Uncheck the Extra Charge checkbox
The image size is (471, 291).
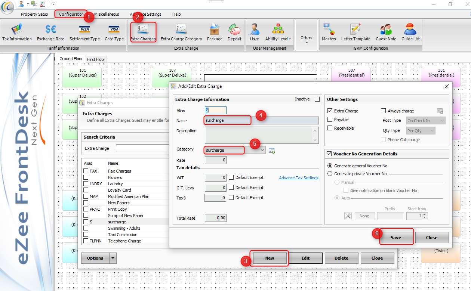pyautogui.click(x=330, y=111)
